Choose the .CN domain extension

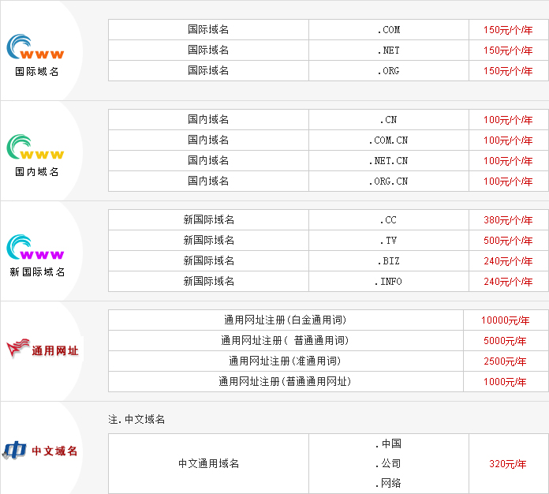pos(388,120)
